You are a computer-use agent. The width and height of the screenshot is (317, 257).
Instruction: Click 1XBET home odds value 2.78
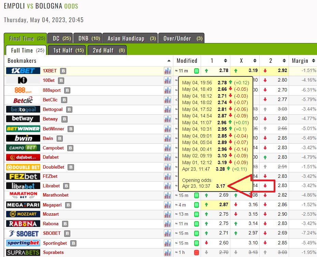pyautogui.click(x=224, y=70)
